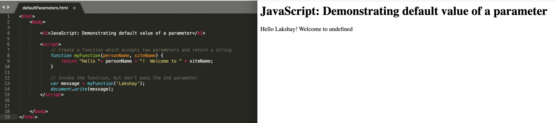Image resolution: width=556 pixels, height=123 pixels.
Task: Select the defaultParameters.html tab
Action: pyautogui.click(x=45, y=8)
